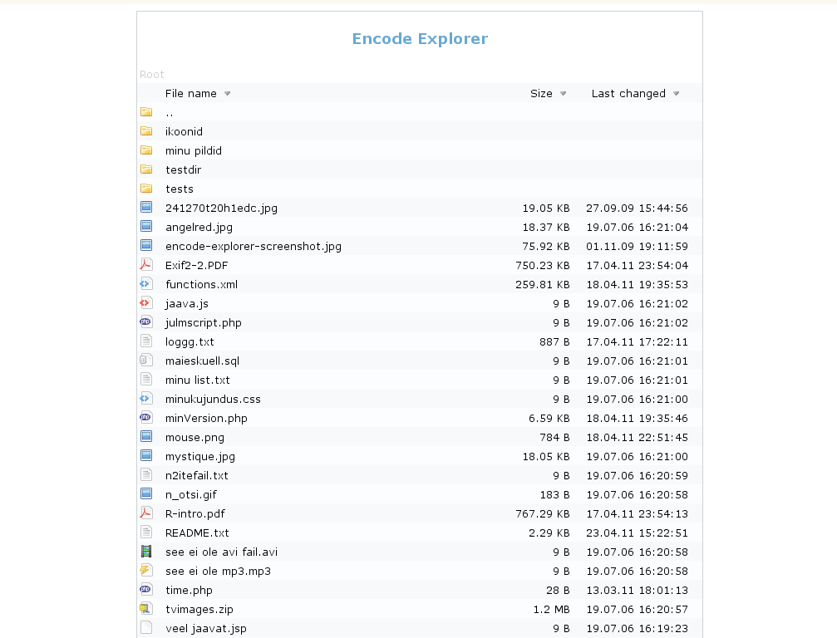The width and height of the screenshot is (837, 638).
Task: Click the size value 259.81 KB
Action: [542, 284]
